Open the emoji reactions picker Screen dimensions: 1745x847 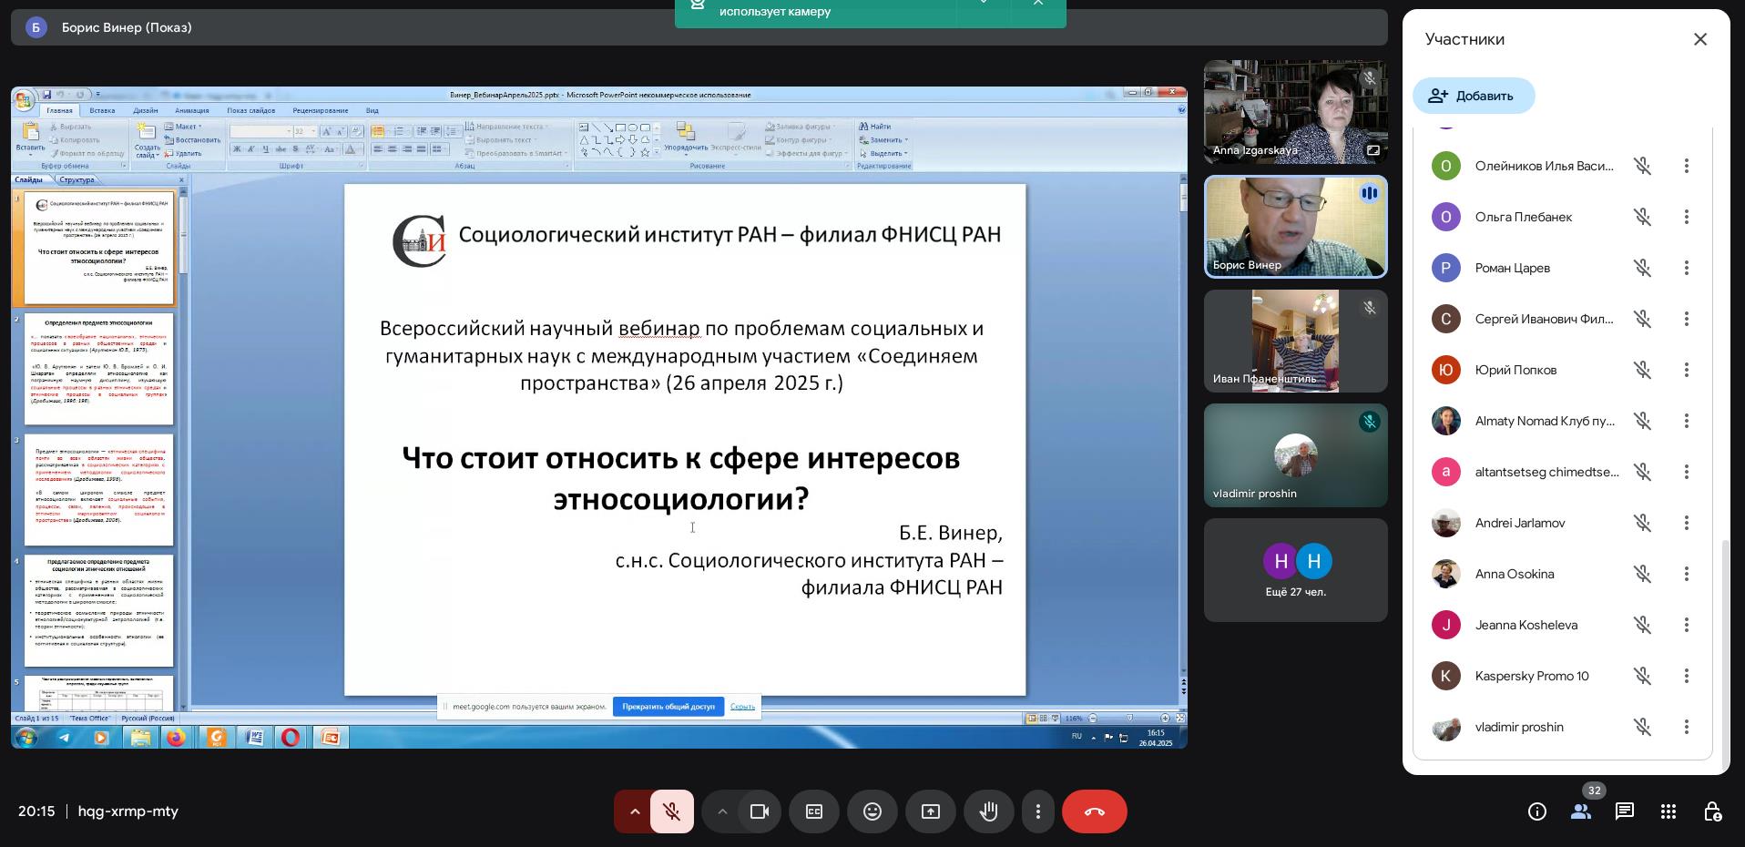tap(872, 811)
